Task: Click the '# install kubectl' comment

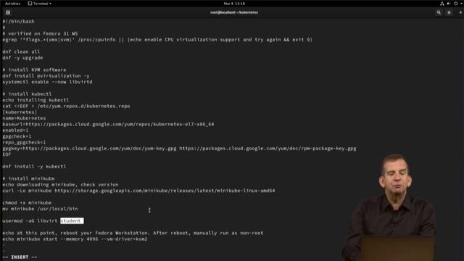Action: click(x=27, y=94)
